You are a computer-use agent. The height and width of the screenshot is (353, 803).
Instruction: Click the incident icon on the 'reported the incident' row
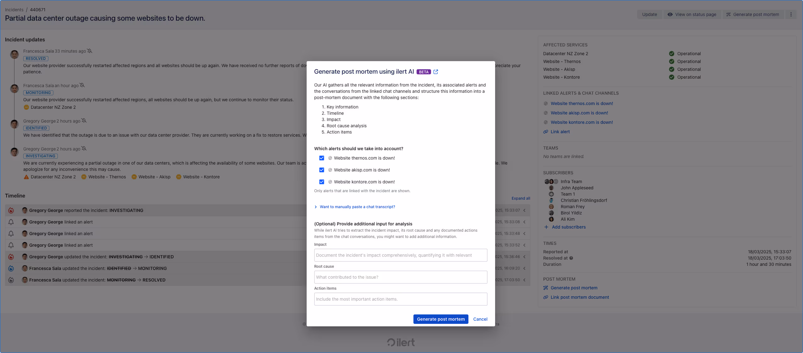[11, 210]
